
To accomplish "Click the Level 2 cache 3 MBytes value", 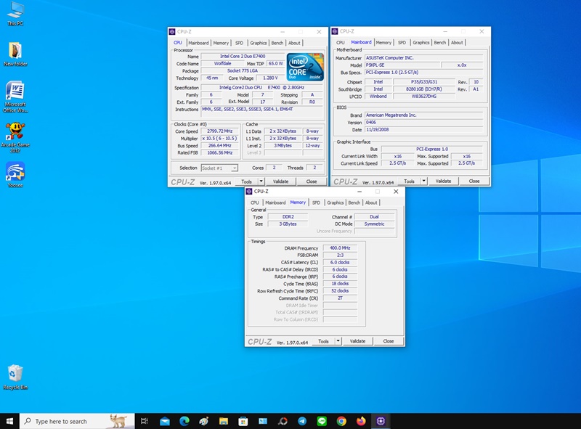I will pos(283,146).
